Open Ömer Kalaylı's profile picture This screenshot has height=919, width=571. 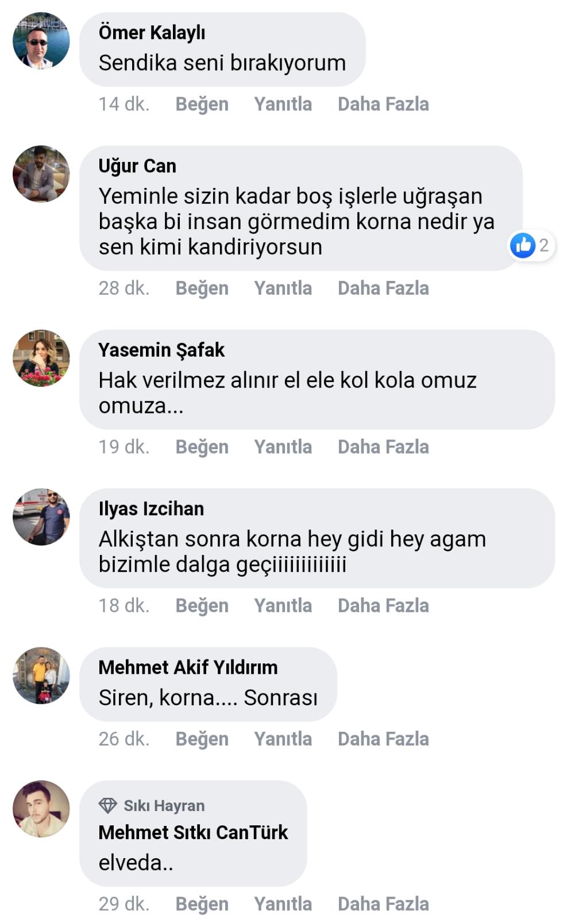41,41
